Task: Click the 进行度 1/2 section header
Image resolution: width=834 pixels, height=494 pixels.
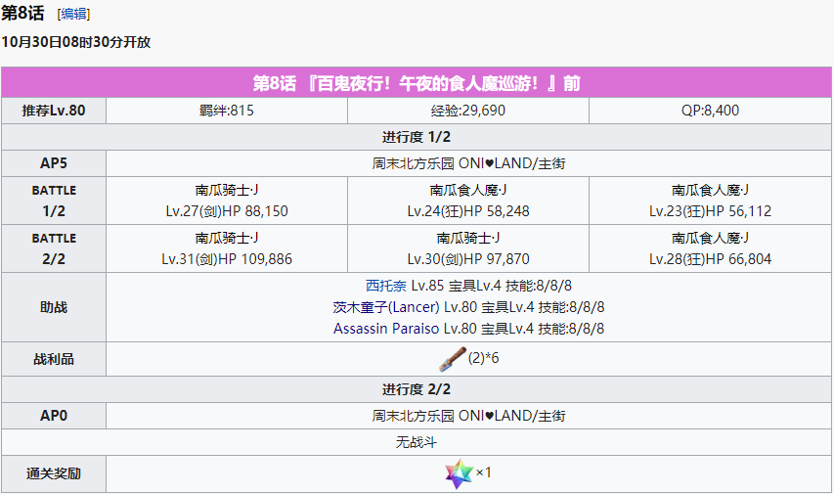Action: point(417,137)
